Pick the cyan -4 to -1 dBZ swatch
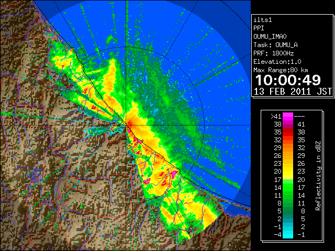 288,235
